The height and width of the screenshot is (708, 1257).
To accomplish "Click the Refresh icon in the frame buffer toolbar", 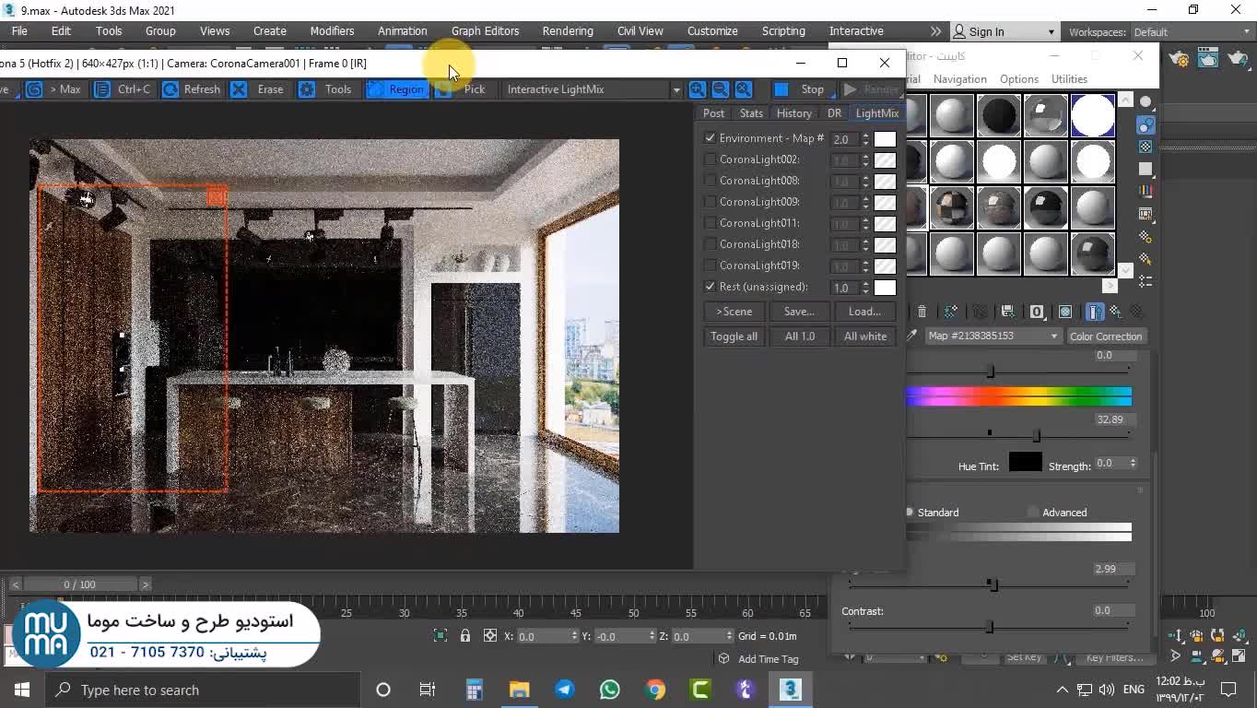I will pyautogui.click(x=170, y=89).
